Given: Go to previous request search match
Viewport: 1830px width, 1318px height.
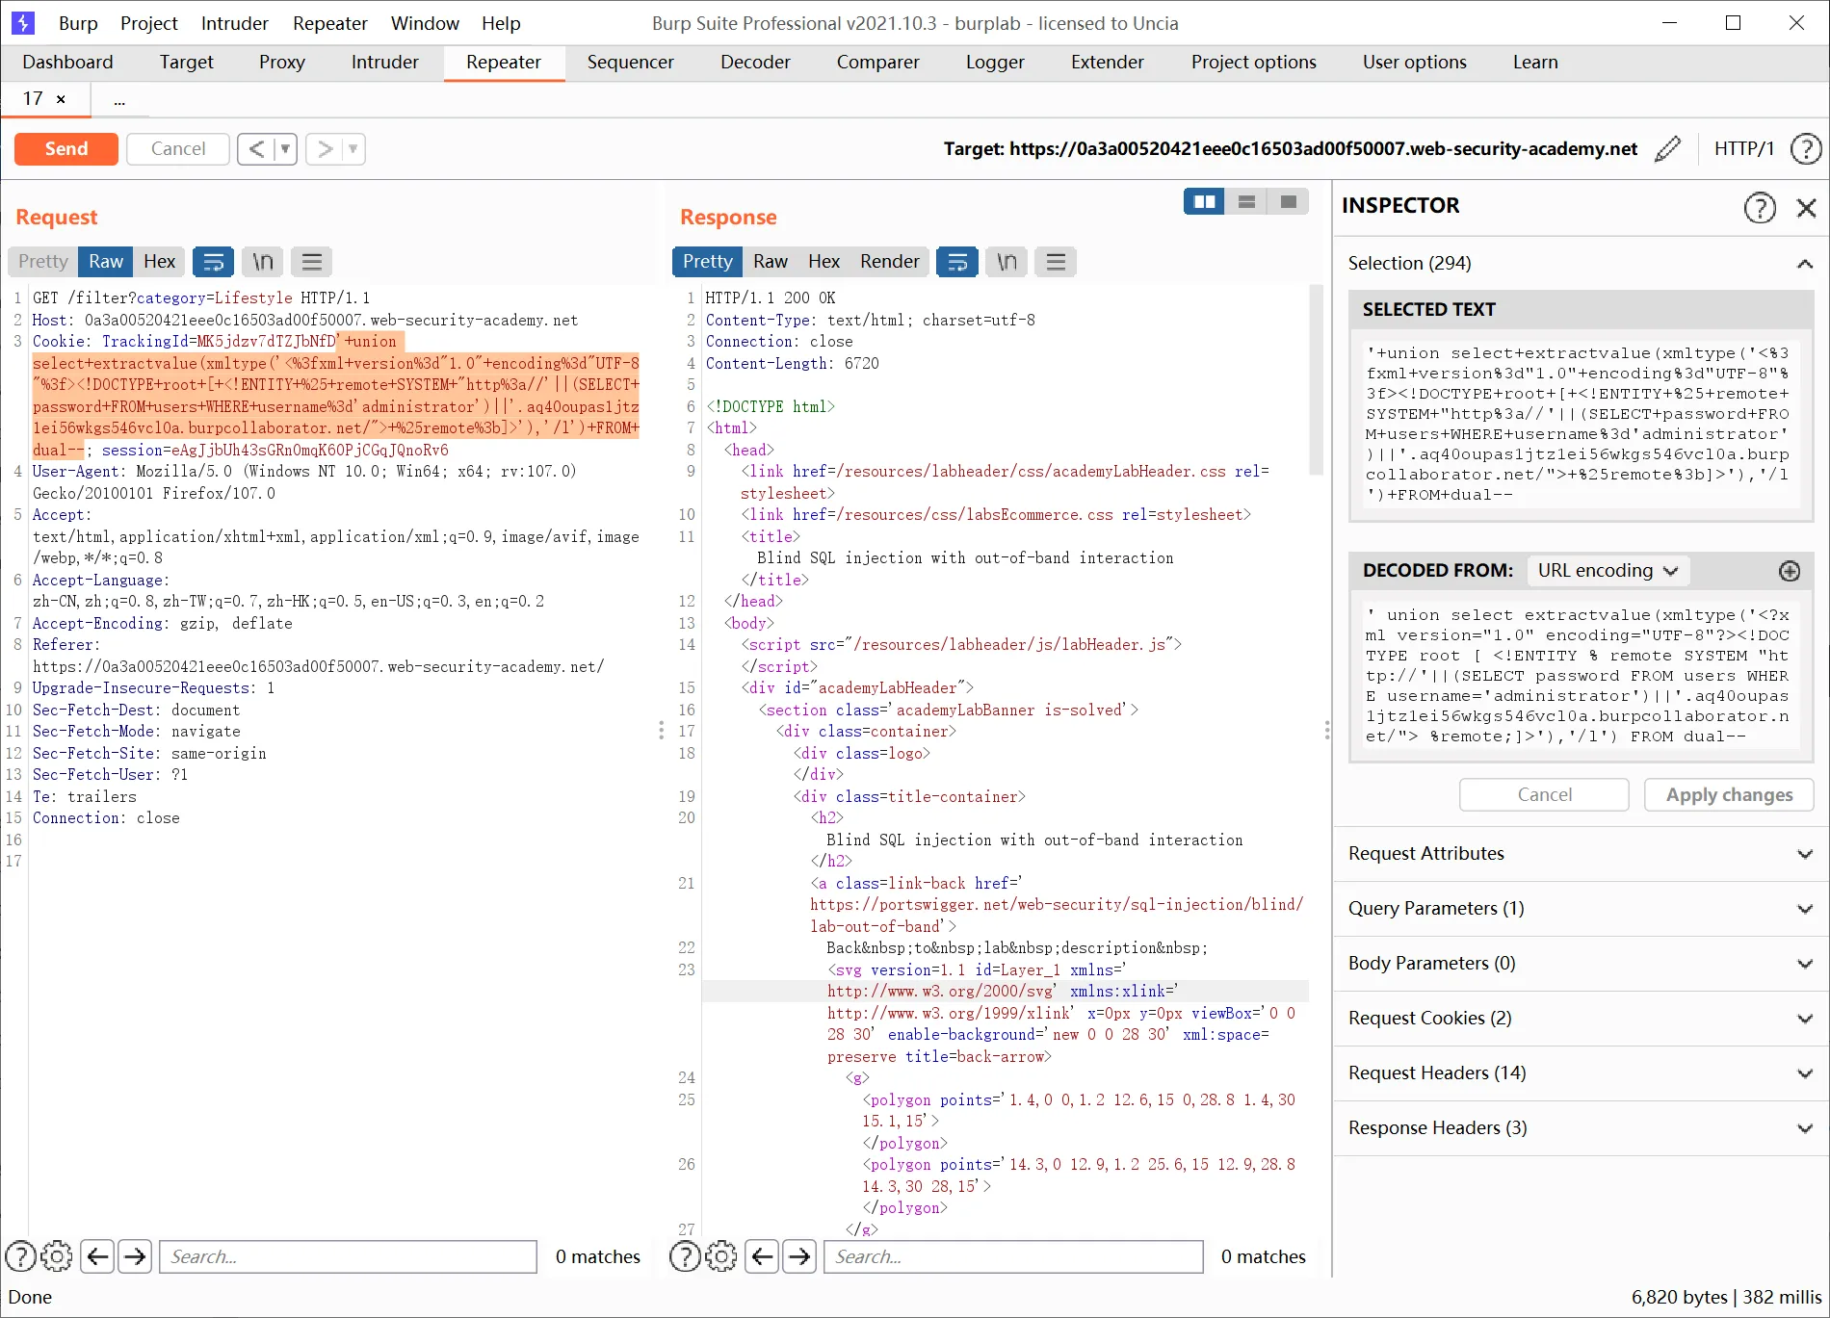Looking at the screenshot, I should 97,1256.
